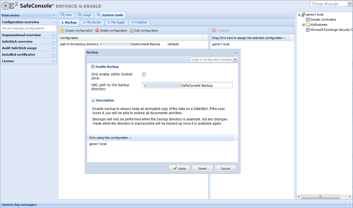Click the Unassign icon button
Screen dimensions: 353x208
tap(214, 31)
